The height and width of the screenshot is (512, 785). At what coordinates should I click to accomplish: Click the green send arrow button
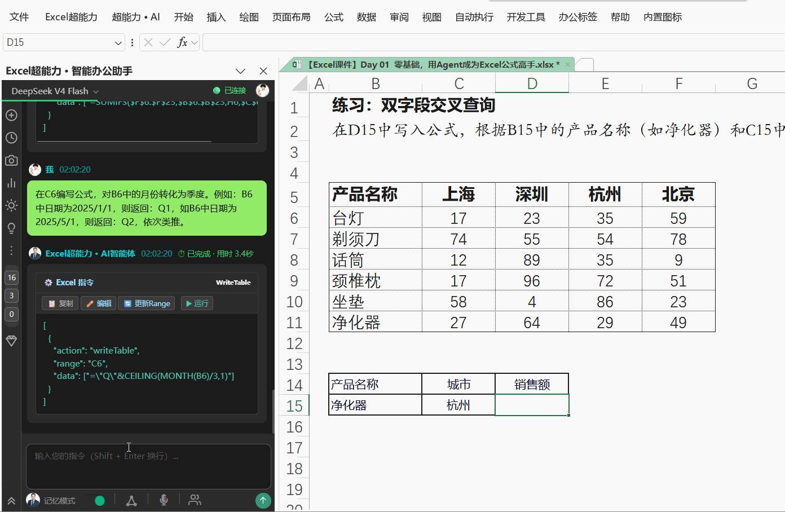click(x=263, y=500)
